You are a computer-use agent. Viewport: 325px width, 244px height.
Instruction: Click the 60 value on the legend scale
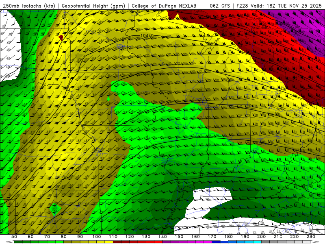pyautogui.click(x=30, y=237)
